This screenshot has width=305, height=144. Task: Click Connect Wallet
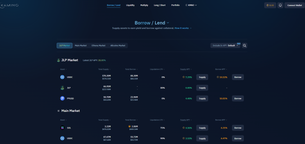point(294,5)
